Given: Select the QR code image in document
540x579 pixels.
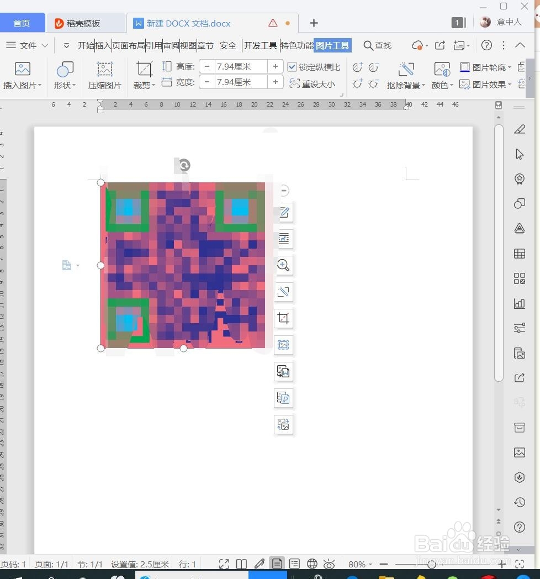Looking at the screenshot, I should [x=183, y=265].
